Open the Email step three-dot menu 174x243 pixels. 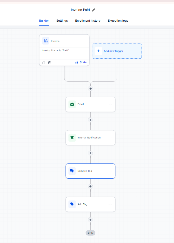click(110, 105)
